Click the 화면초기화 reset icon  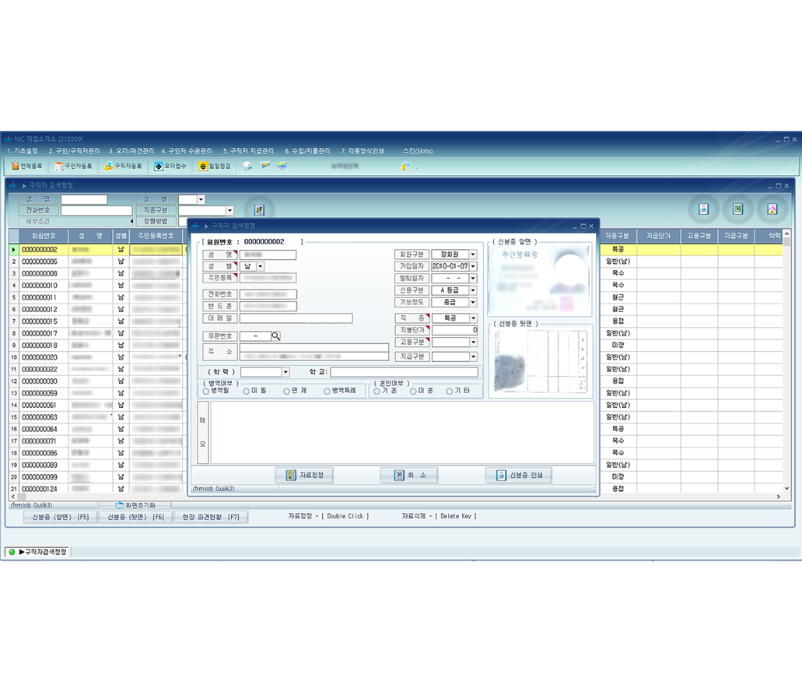(120, 505)
